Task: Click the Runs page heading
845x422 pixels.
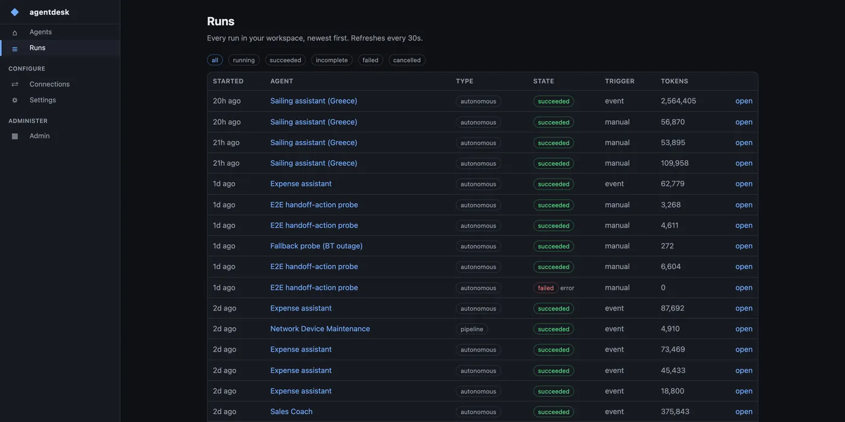Action: 221,21
